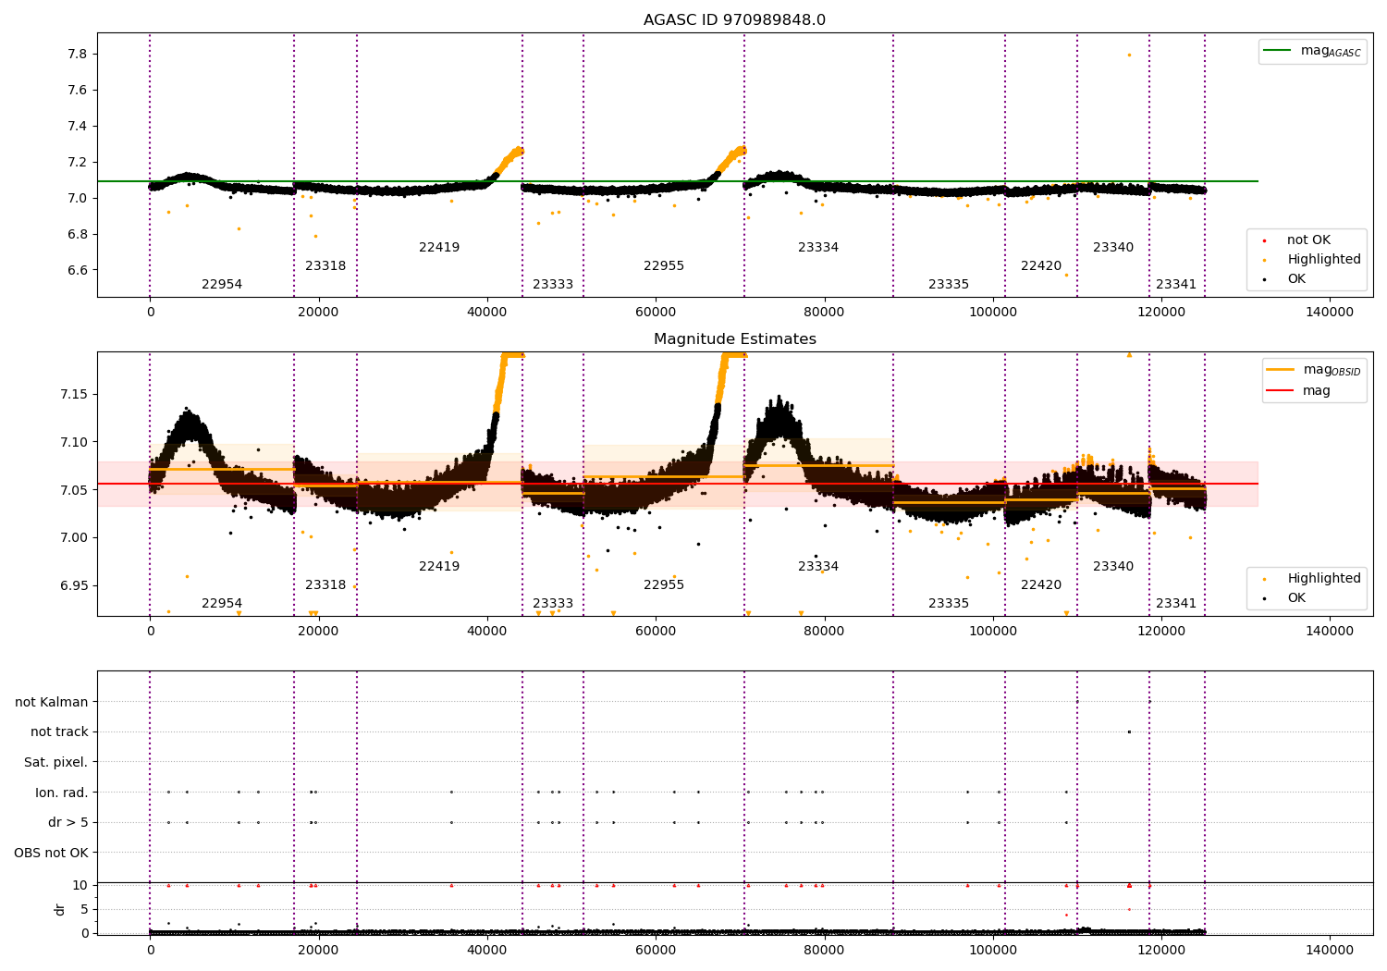Viewport: 1387px width, 971px height.
Task: Click obsid 23333 in Magnitude Estimates plot
Action: (553, 604)
